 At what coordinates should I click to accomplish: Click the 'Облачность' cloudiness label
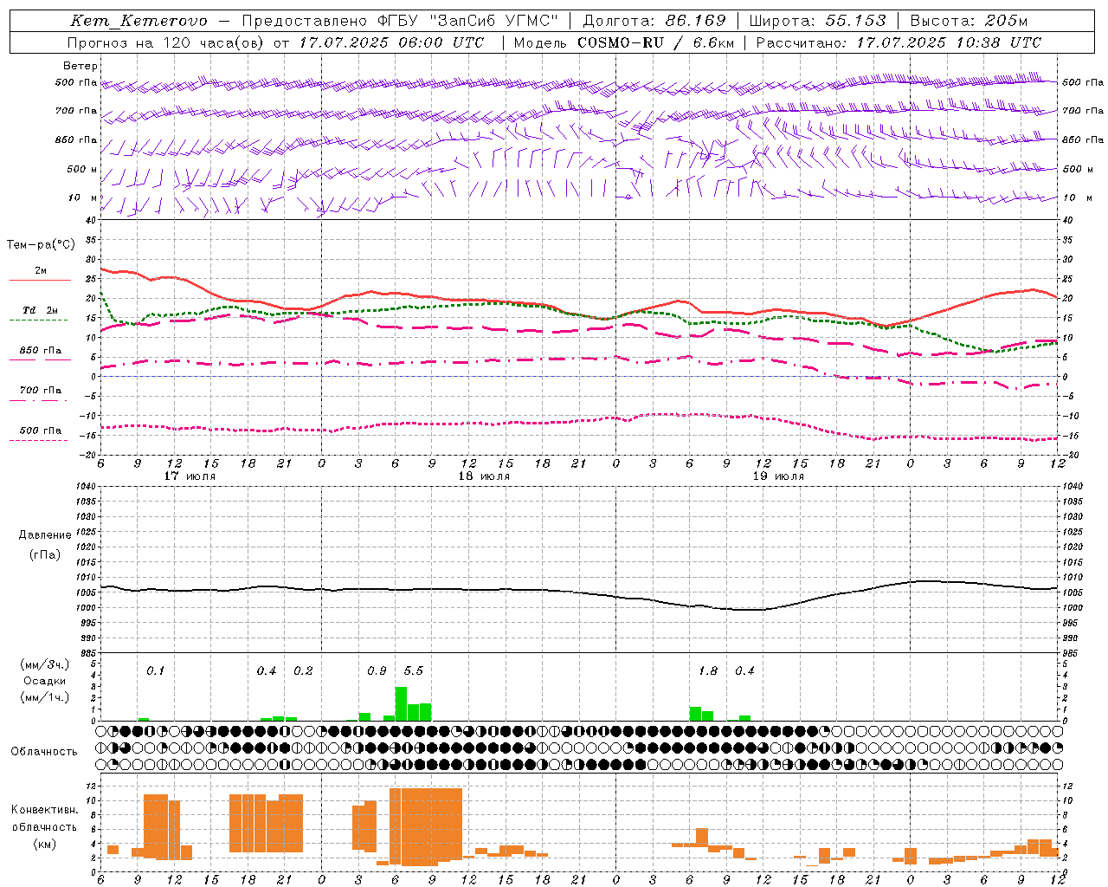coord(44,752)
